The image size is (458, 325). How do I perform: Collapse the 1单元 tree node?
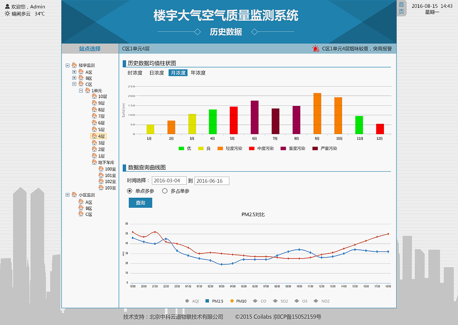pos(81,90)
